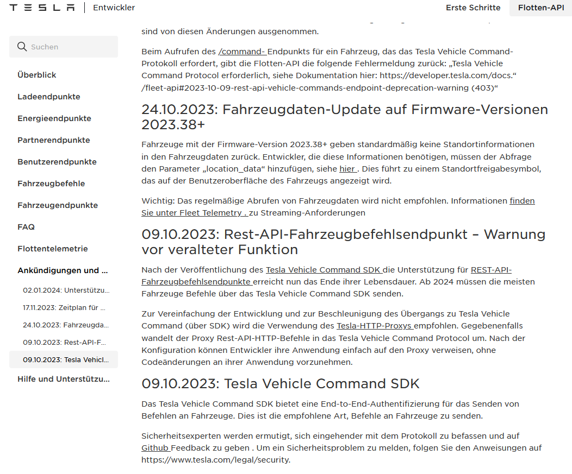The width and height of the screenshot is (572, 474).
Task: Click the search magnifier icon
Action: 22,47
